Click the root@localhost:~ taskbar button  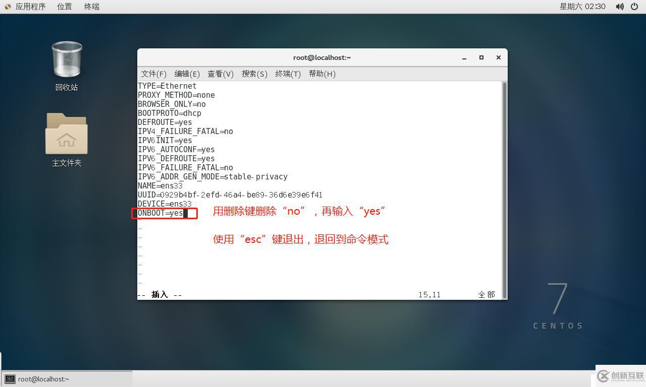coord(67,379)
